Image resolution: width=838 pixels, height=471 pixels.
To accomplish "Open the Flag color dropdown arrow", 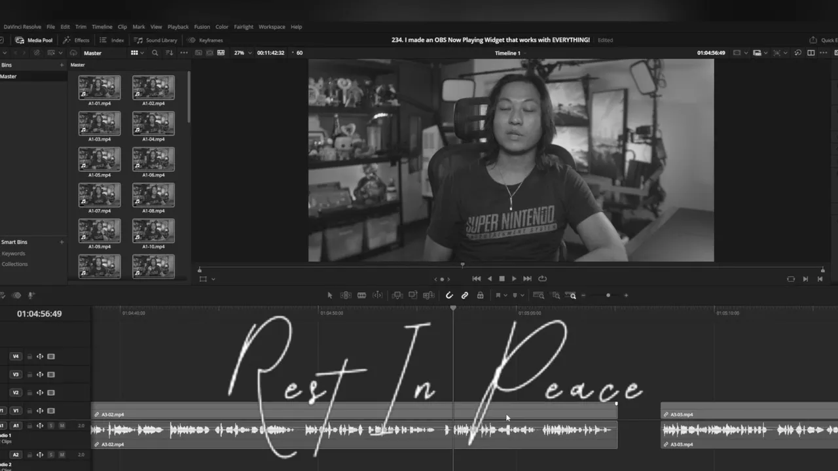I will (x=505, y=296).
